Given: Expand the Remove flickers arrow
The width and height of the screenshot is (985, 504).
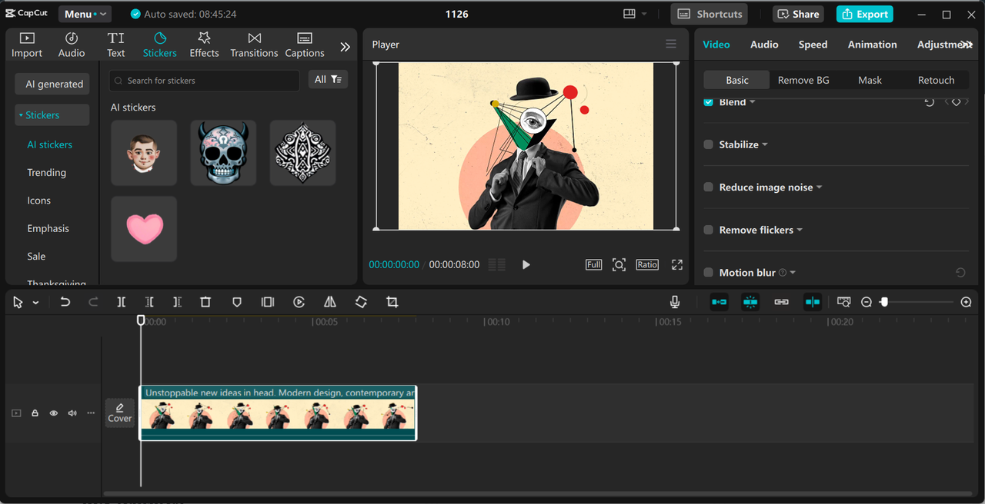Looking at the screenshot, I should (800, 230).
